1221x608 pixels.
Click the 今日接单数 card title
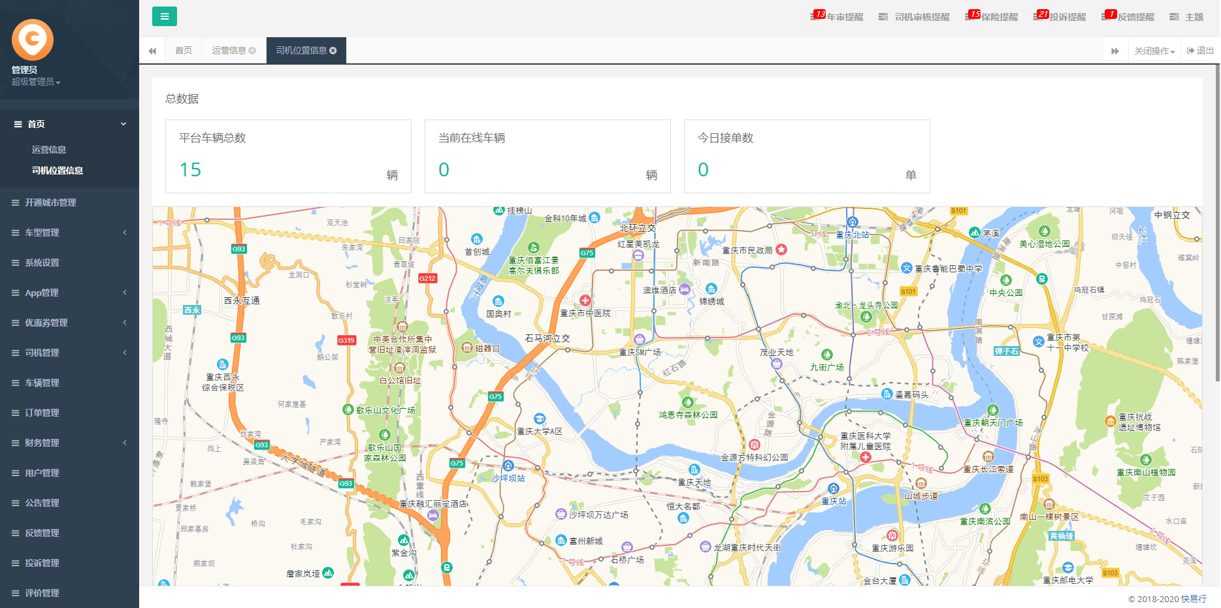point(726,138)
